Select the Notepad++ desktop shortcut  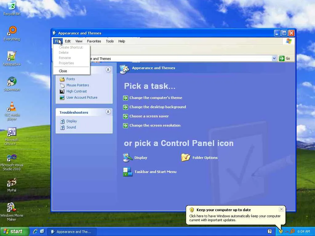point(12,59)
